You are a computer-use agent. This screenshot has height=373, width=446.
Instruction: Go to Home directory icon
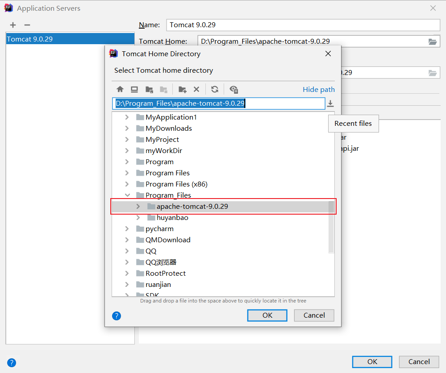point(120,89)
